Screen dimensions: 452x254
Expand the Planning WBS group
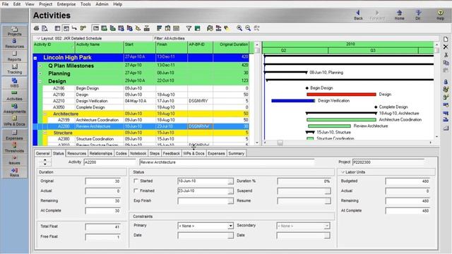coord(40,73)
